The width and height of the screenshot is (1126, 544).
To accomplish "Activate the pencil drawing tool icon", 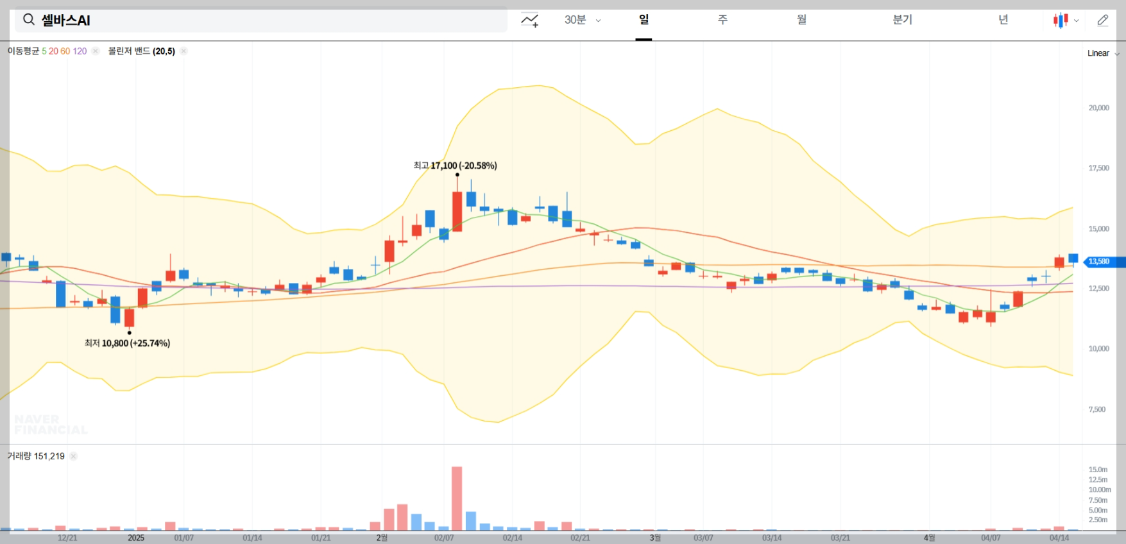I will [x=1103, y=21].
